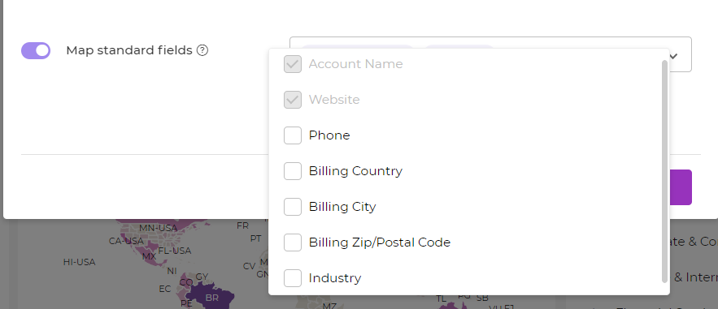Tick the Billing City checkbox
The width and height of the screenshot is (718, 309).
click(x=293, y=207)
